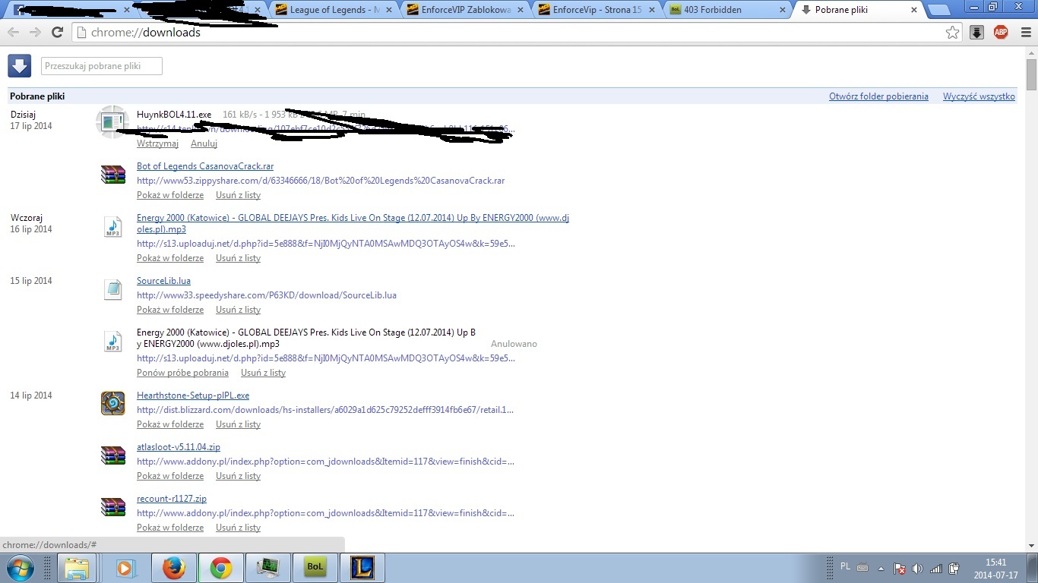The image size is (1038, 583).
Task: Go back with the browser back arrow
Action: 13,32
